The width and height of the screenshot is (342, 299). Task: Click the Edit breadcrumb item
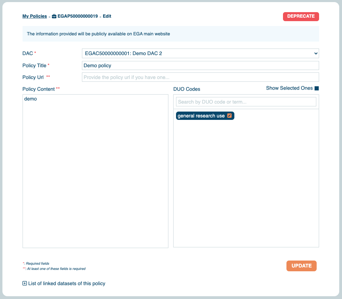coord(107,16)
